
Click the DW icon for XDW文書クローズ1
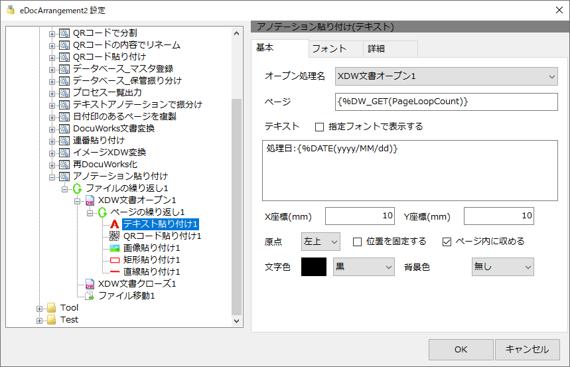coord(90,284)
